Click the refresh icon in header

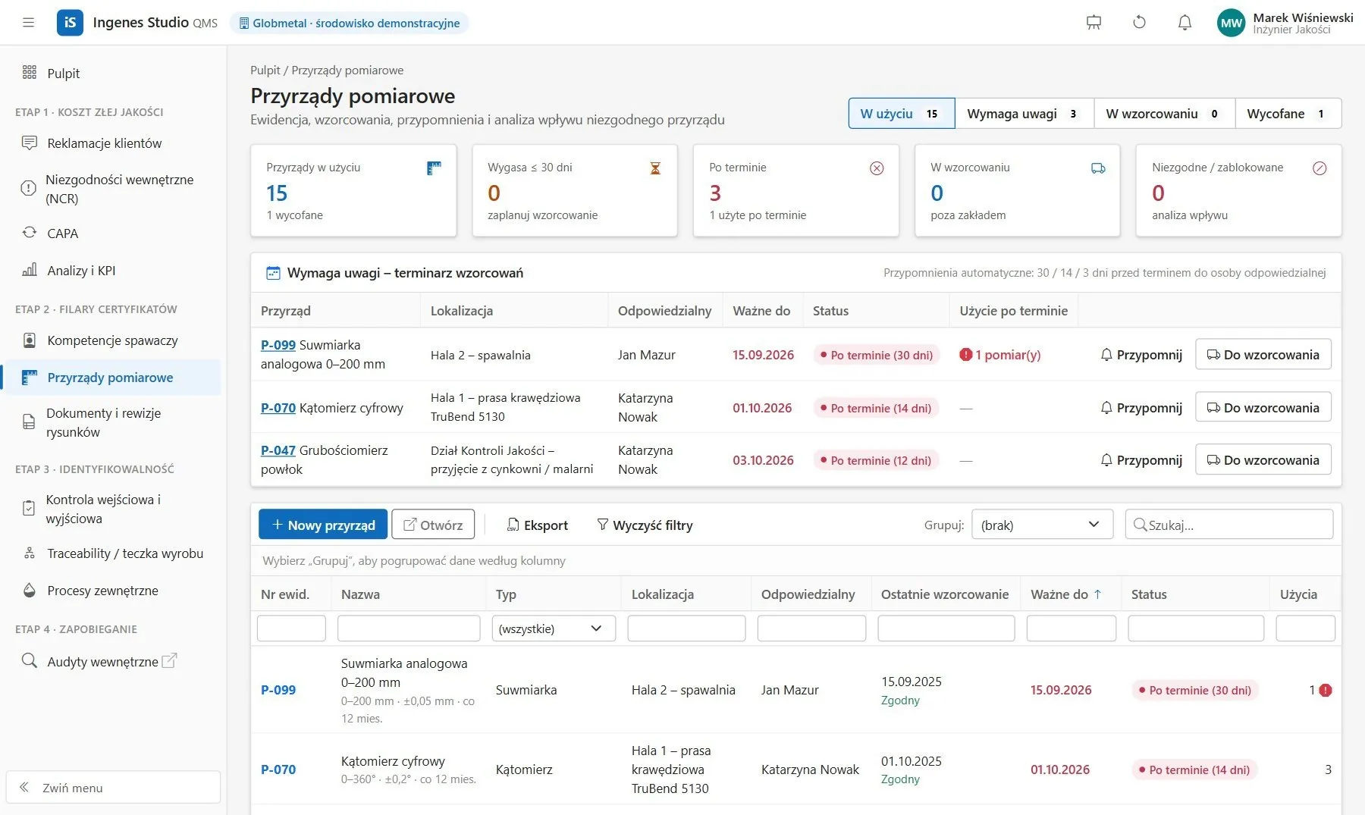(1139, 23)
